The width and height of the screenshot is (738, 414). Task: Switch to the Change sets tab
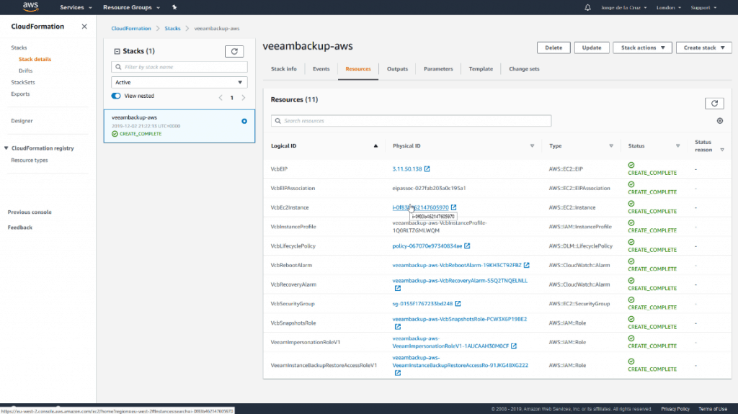point(524,69)
